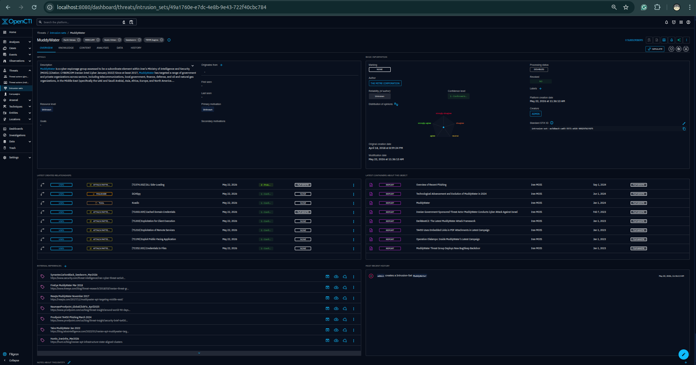Reload the page in the browser
The image size is (696, 365).
pos(34,7)
